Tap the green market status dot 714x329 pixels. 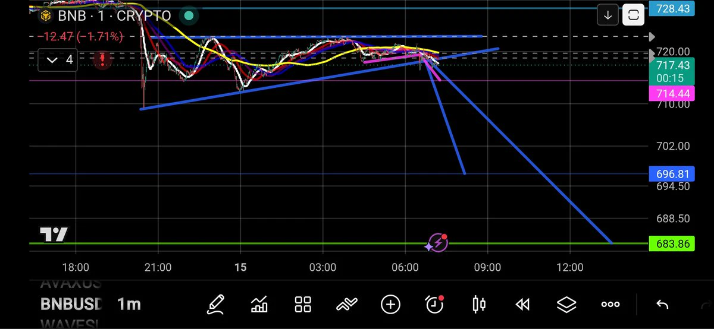(189, 15)
